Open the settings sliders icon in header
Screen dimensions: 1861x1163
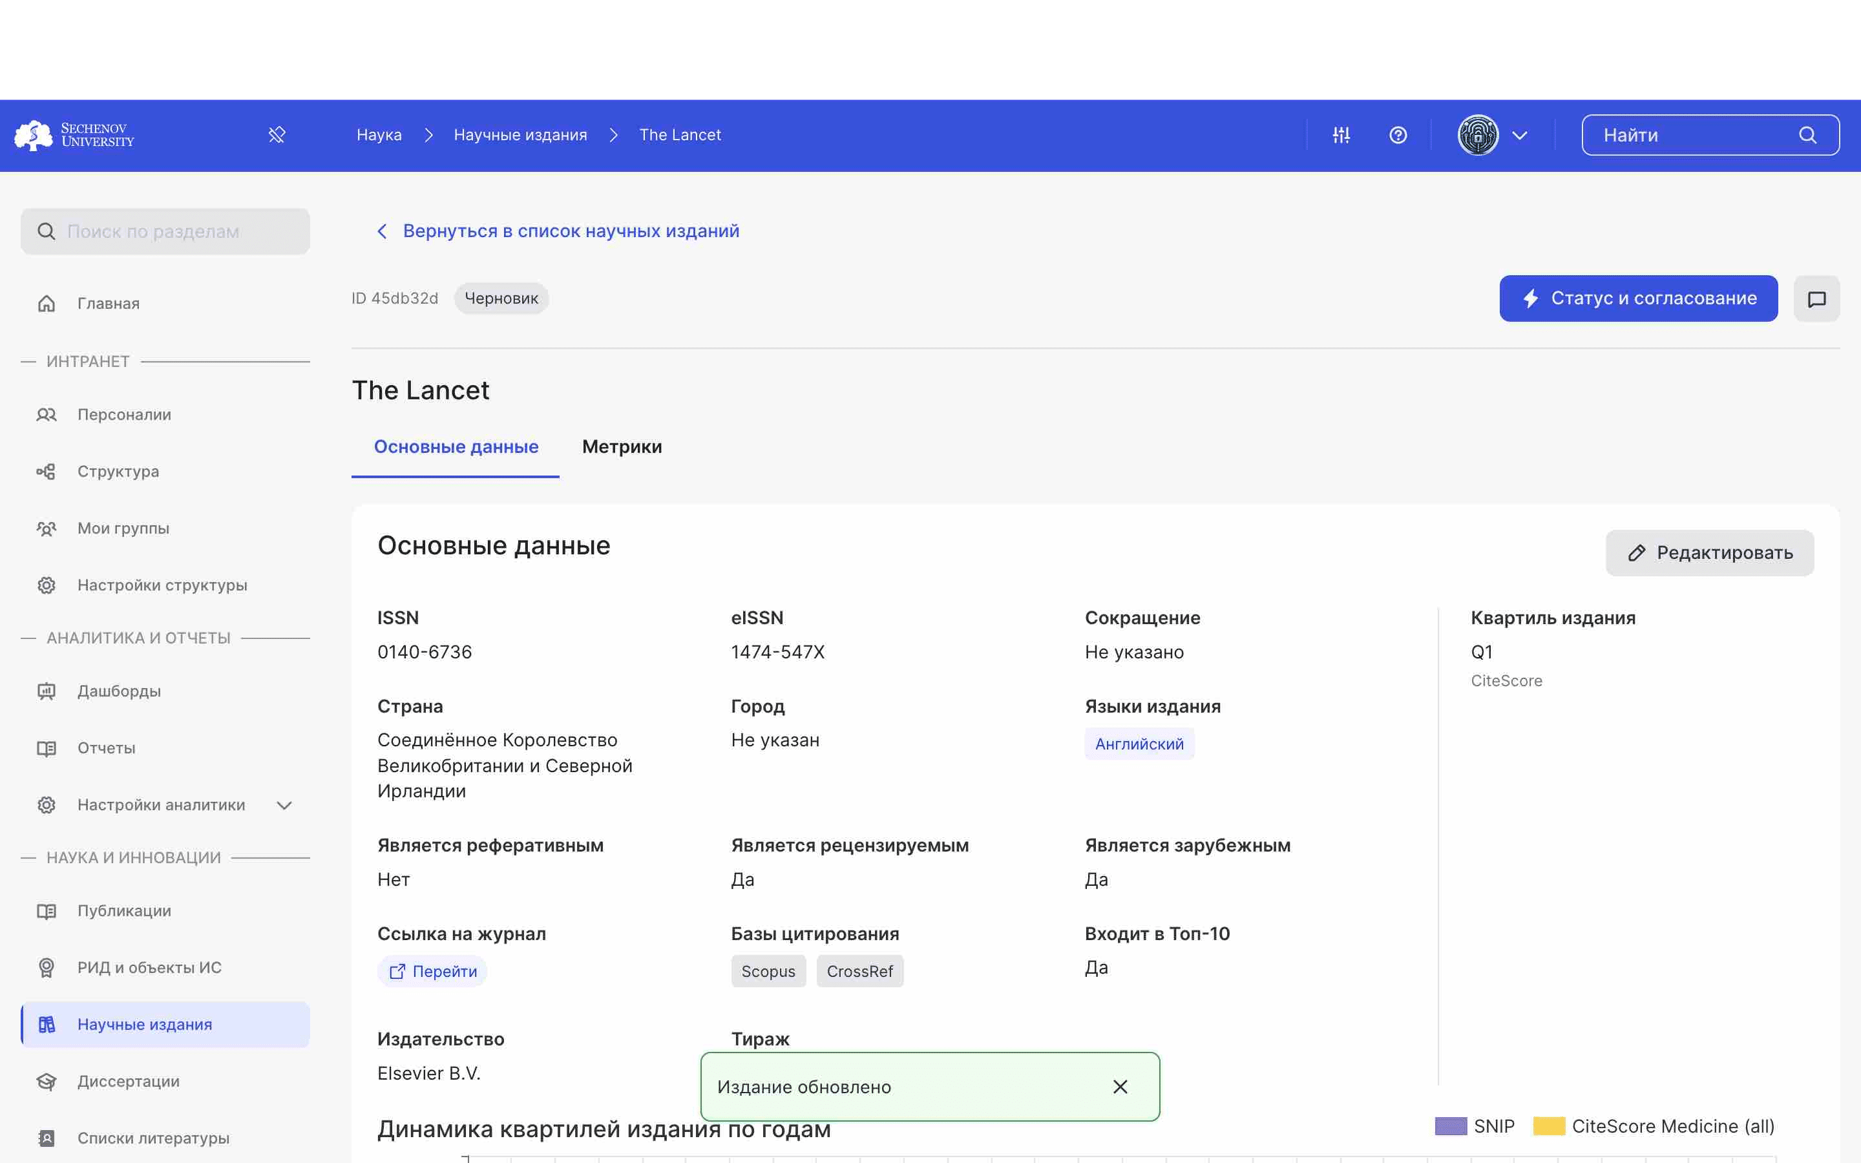tap(1341, 136)
